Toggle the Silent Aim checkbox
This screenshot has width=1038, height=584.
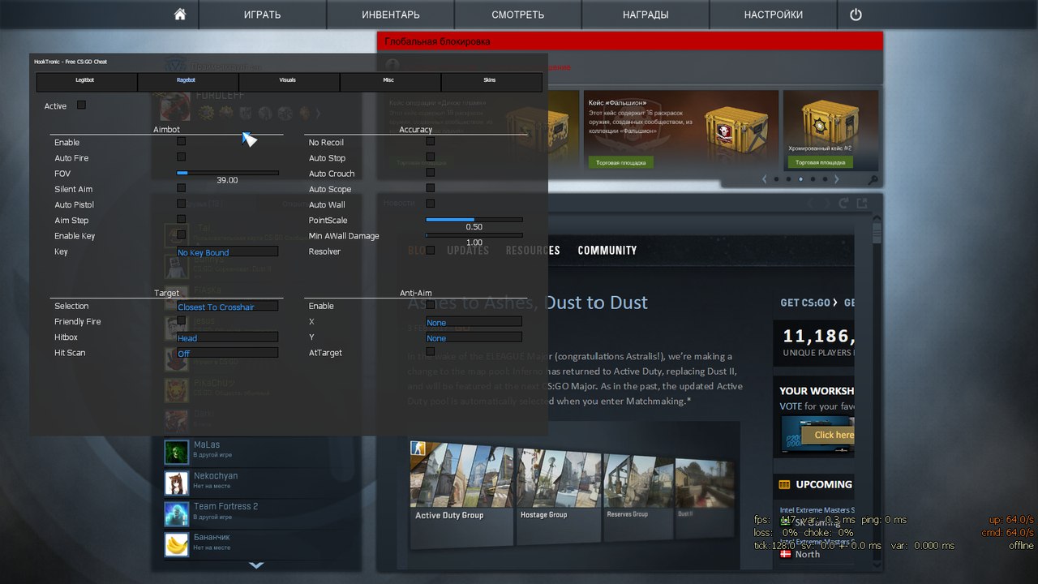[x=181, y=188]
